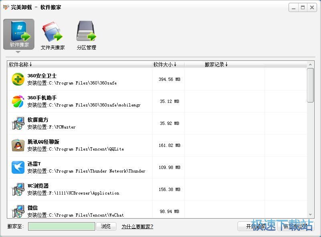This screenshot has height=237, width=321.
Task: Sort by 搬家记录 column header
Action: point(216,64)
